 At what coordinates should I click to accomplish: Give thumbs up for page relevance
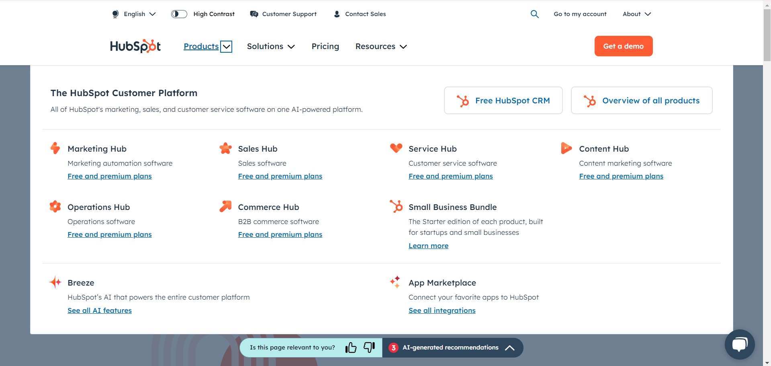(x=351, y=347)
